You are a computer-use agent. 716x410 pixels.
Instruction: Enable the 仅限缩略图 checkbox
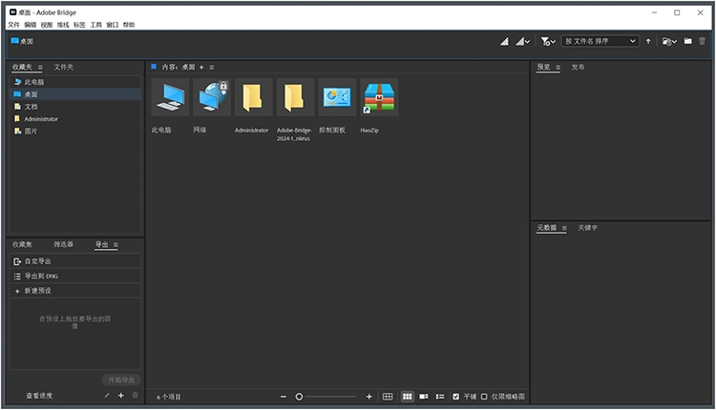tap(484, 396)
